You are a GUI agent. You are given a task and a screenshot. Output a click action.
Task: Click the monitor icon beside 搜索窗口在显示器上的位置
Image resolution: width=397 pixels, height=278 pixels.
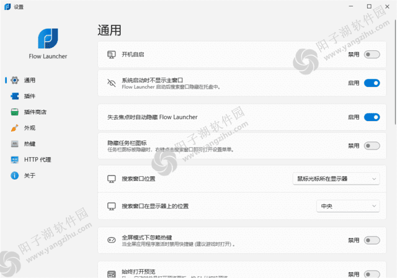click(112, 206)
